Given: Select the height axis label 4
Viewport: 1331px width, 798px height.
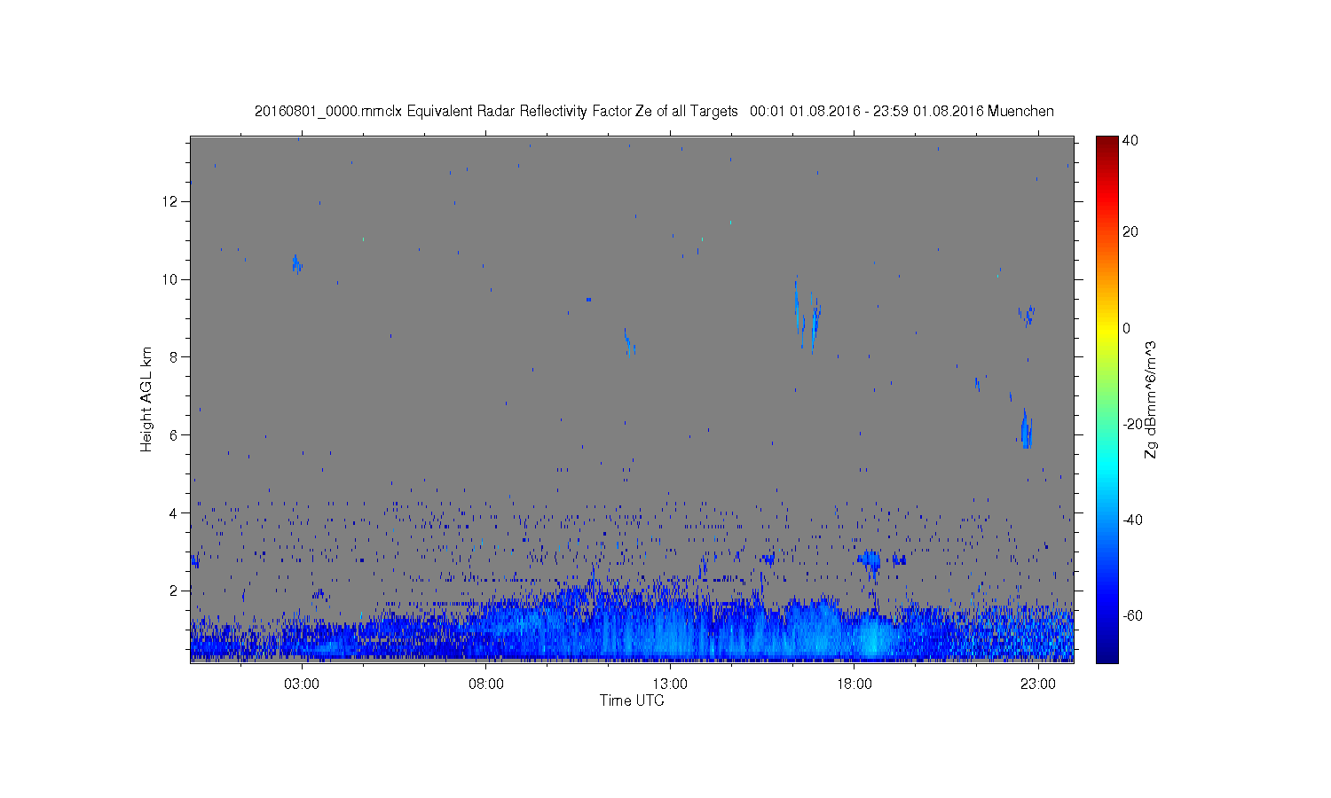Looking at the screenshot, I should pos(174,512).
